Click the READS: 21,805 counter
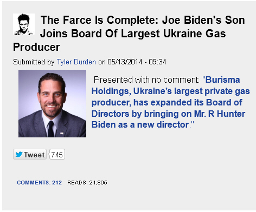 click(x=87, y=182)
